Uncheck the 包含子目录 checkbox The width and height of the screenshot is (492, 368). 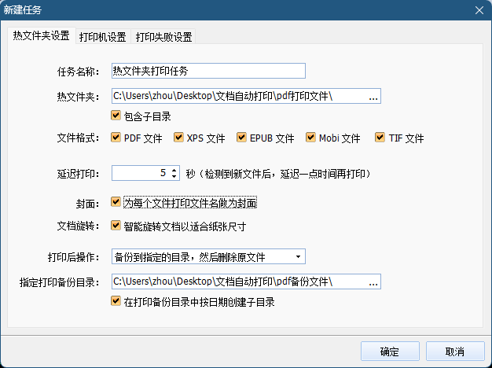[116, 116]
